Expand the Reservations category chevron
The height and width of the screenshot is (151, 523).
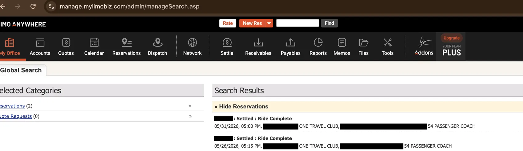pos(190,106)
